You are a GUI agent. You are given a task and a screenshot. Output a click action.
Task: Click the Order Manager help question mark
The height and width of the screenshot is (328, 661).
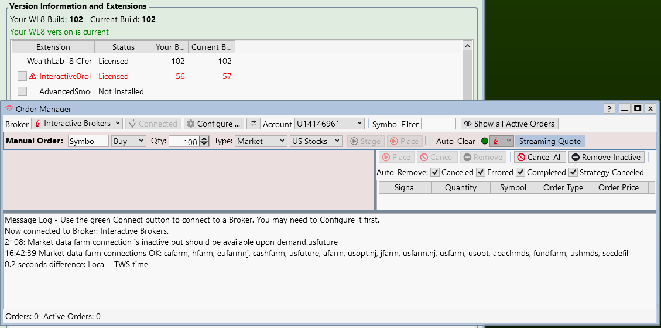(x=609, y=109)
